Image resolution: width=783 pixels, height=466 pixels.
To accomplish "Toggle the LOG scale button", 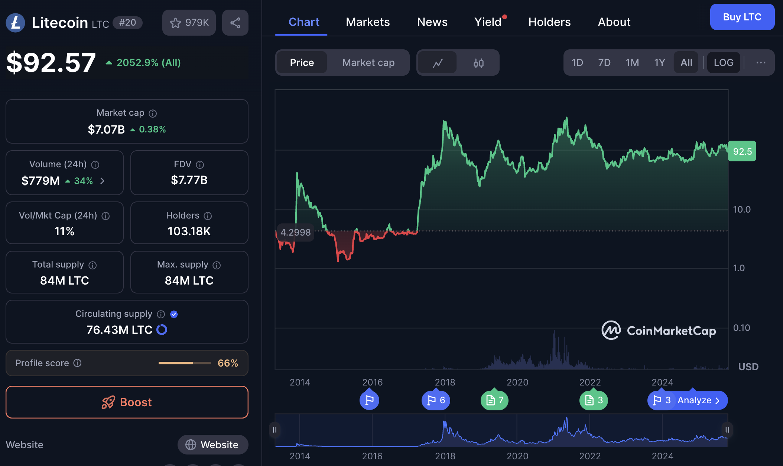I will [723, 63].
